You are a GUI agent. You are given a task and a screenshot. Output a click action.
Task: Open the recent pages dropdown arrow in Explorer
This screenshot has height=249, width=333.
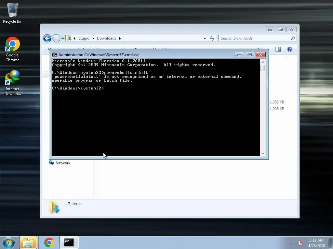[x=63, y=39]
